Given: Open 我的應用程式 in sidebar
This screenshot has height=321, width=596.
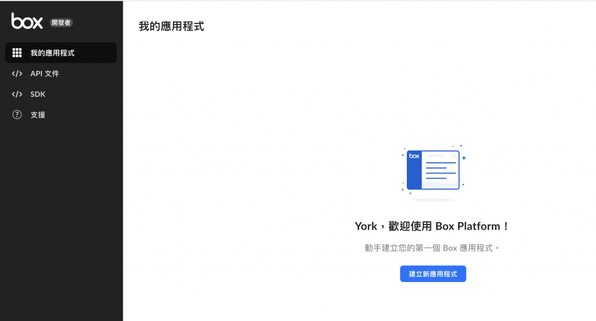Looking at the screenshot, I should point(61,53).
